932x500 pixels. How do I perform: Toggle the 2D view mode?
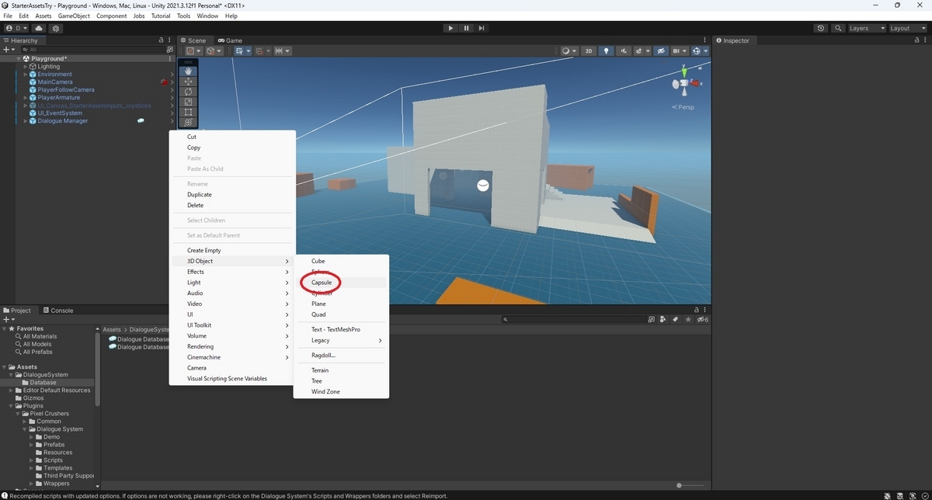(589, 51)
